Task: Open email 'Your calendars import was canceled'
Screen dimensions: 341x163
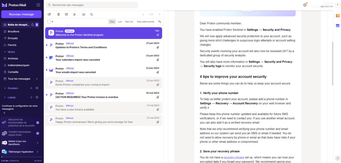Action: pyautogui.click(x=104, y=58)
